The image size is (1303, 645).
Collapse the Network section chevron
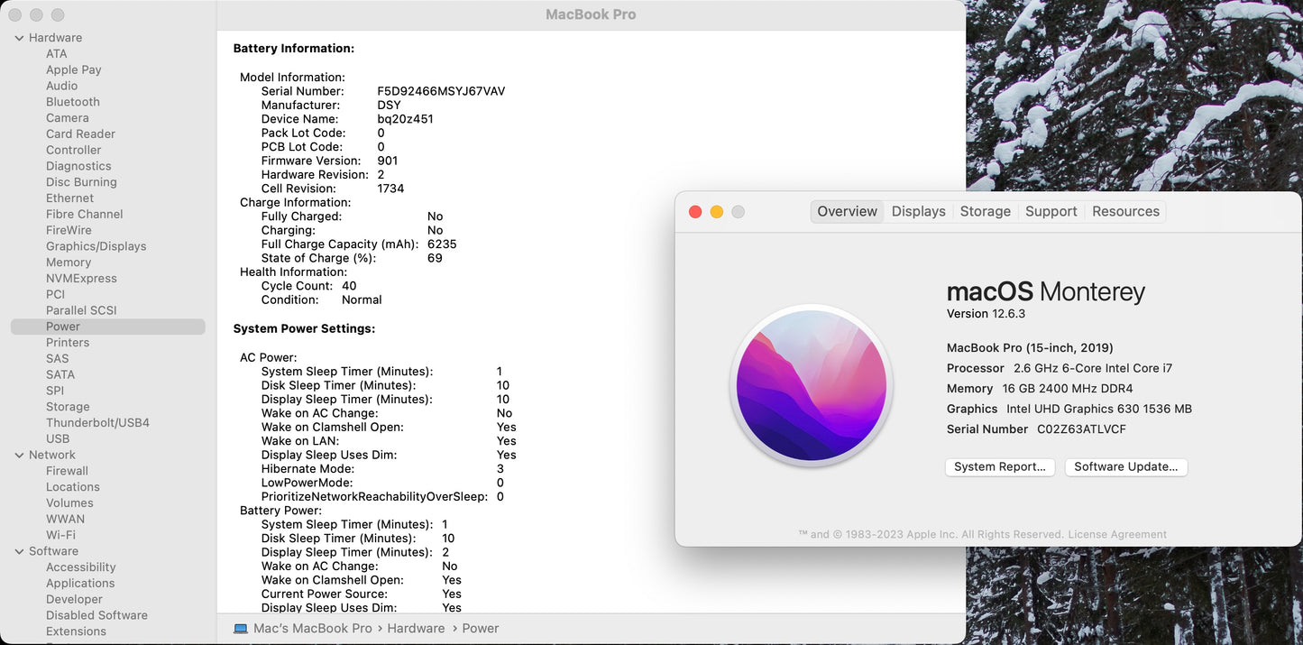click(19, 456)
